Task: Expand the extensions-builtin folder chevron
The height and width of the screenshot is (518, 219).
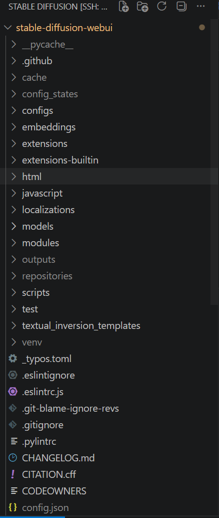Action: 13,160
